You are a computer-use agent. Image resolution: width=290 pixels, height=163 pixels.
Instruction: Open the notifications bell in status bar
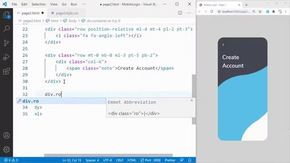click(x=190, y=160)
